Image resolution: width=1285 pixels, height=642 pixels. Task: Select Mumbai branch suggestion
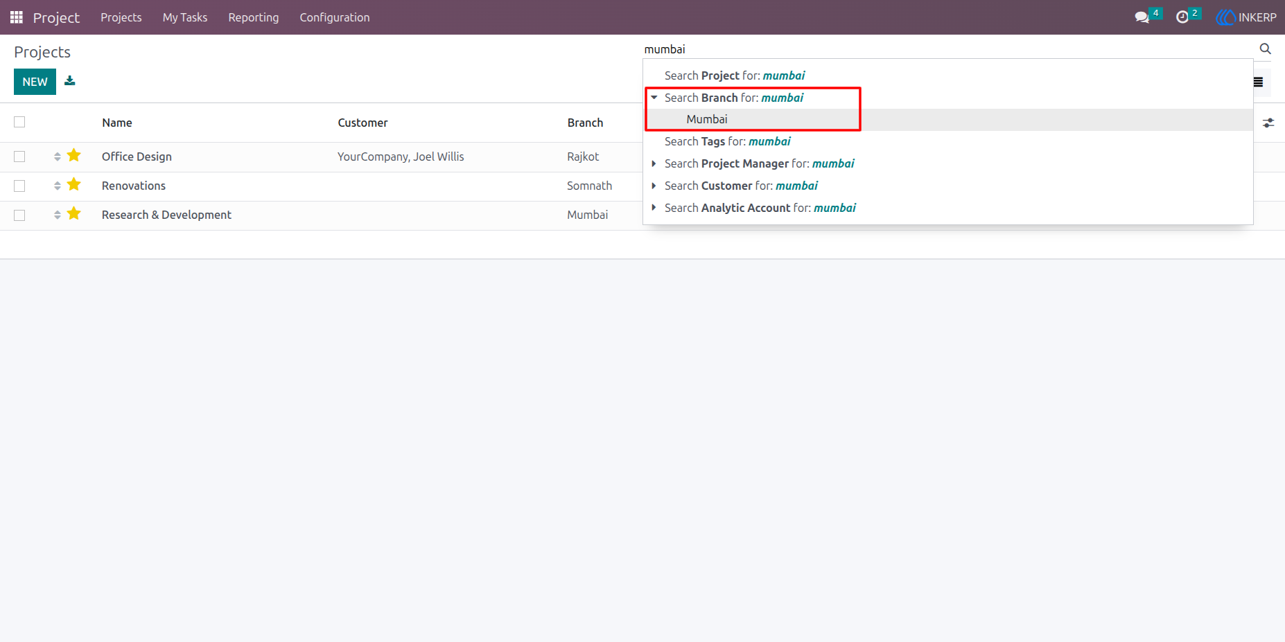click(x=706, y=119)
